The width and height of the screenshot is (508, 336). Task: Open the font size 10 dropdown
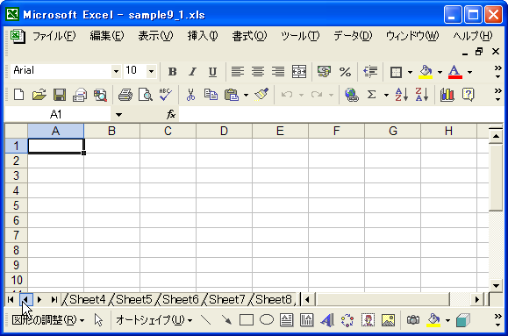coord(151,72)
